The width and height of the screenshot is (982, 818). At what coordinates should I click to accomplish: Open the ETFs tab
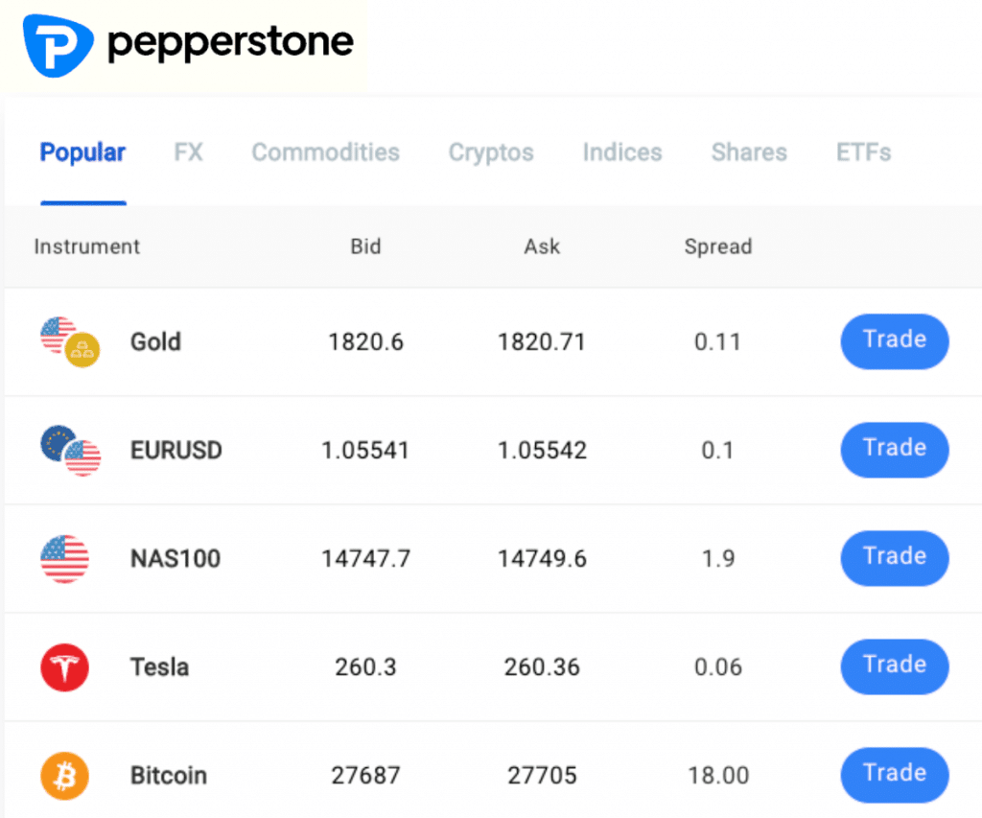click(863, 152)
